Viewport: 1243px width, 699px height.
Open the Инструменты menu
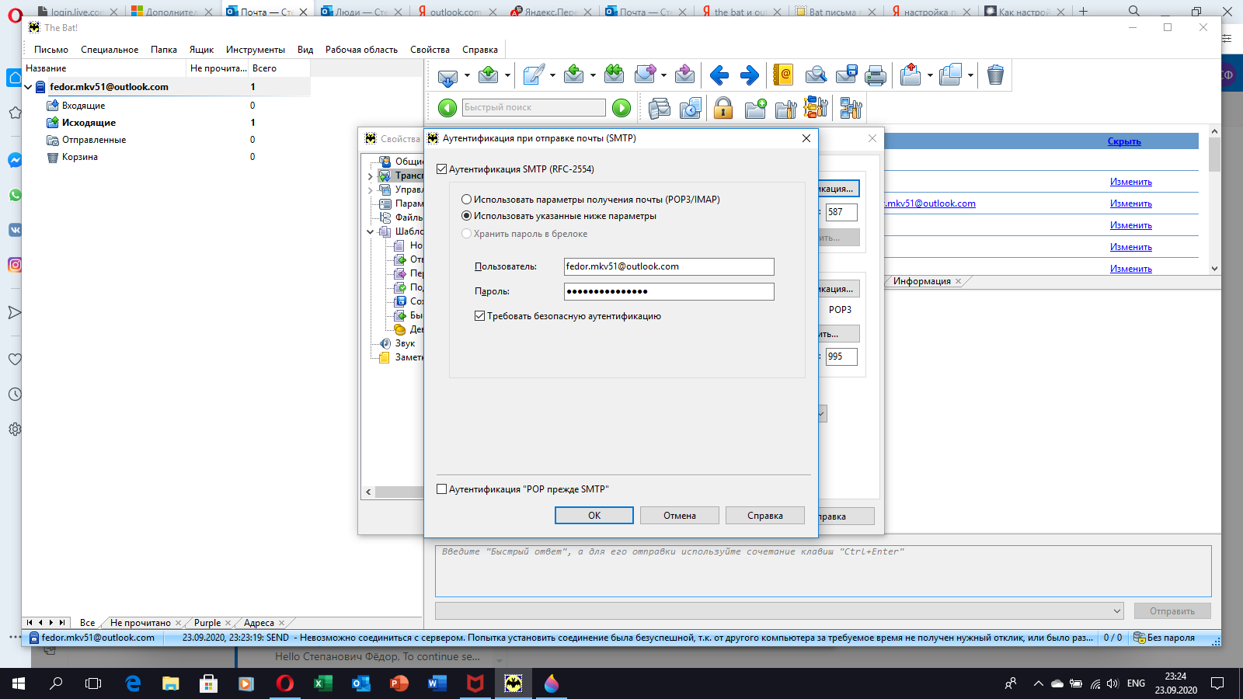(x=256, y=50)
